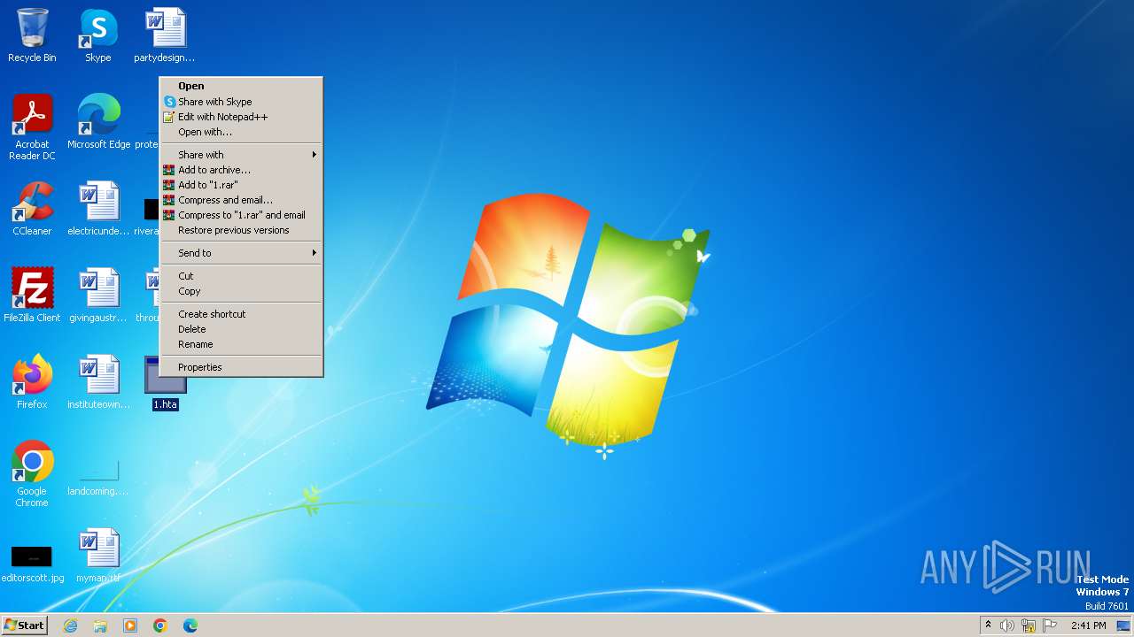Open Firefox desktop shortcut

(x=32, y=382)
